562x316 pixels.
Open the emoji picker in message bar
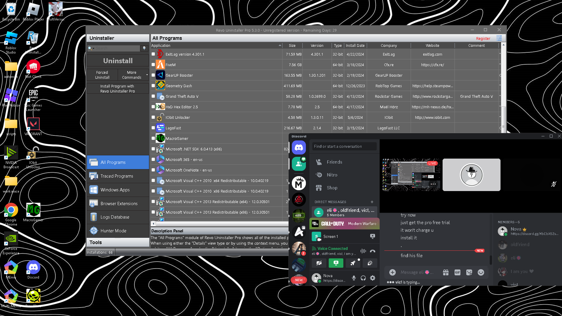click(481, 272)
